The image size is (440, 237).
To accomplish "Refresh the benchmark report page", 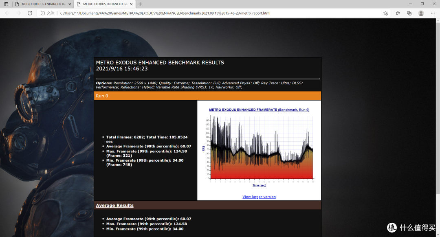I will click(x=30, y=13).
